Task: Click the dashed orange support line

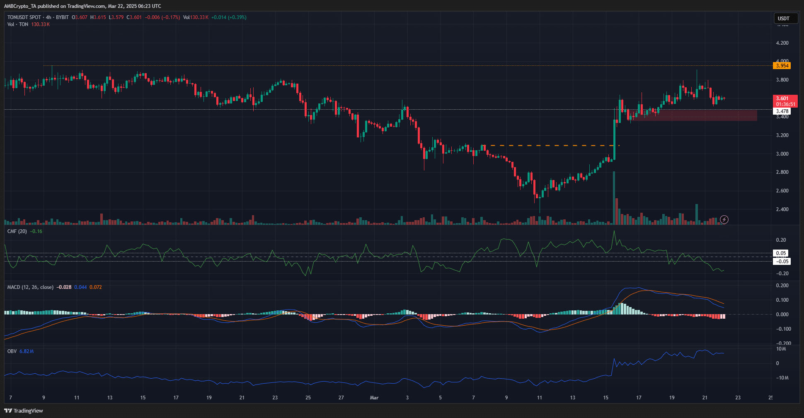Action: 551,146
